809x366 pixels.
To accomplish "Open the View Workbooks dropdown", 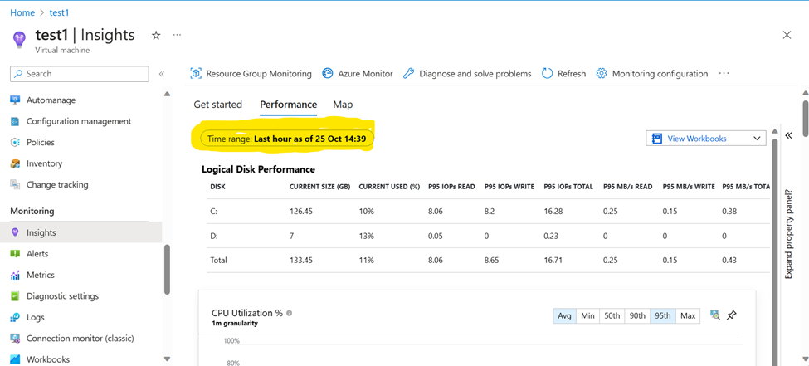I will click(706, 139).
